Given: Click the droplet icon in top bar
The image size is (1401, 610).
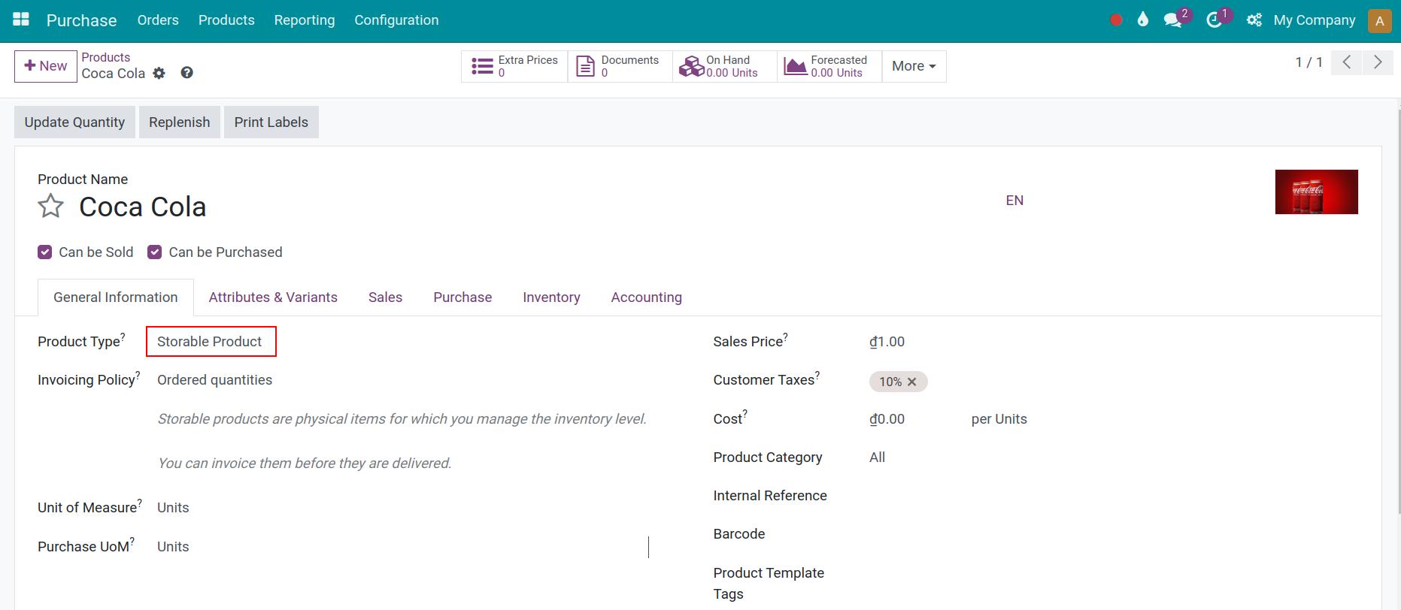Looking at the screenshot, I should coord(1143,20).
